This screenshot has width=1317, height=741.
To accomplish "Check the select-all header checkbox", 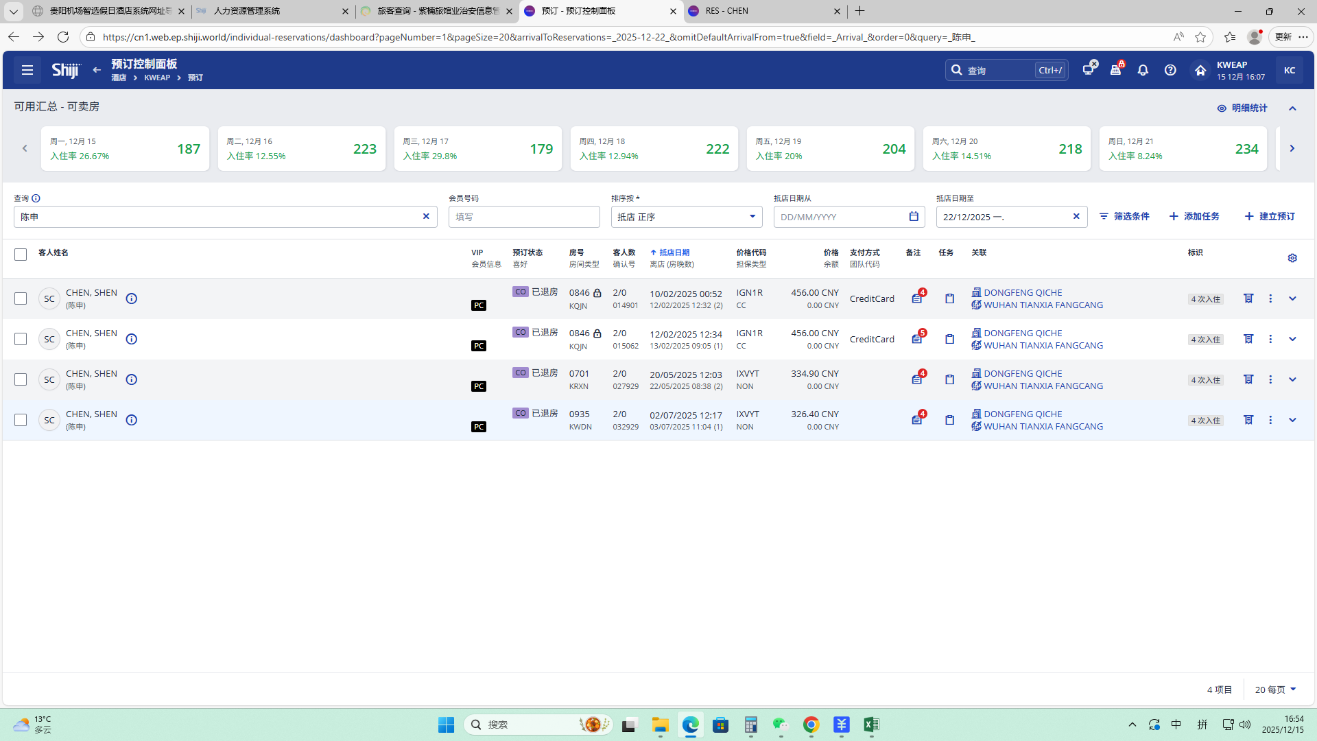I will (x=21, y=255).
